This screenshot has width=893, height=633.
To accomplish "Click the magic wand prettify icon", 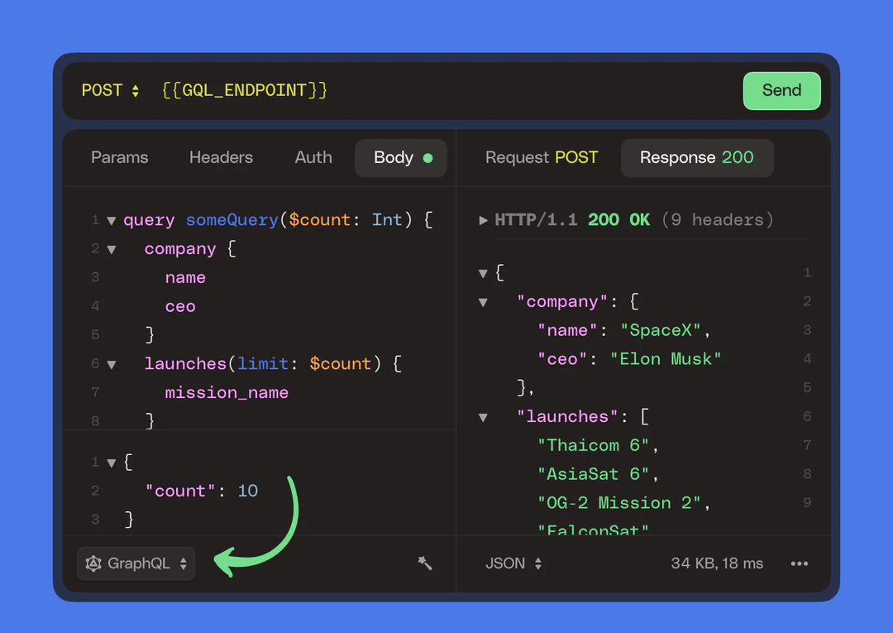I will [425, 563].
